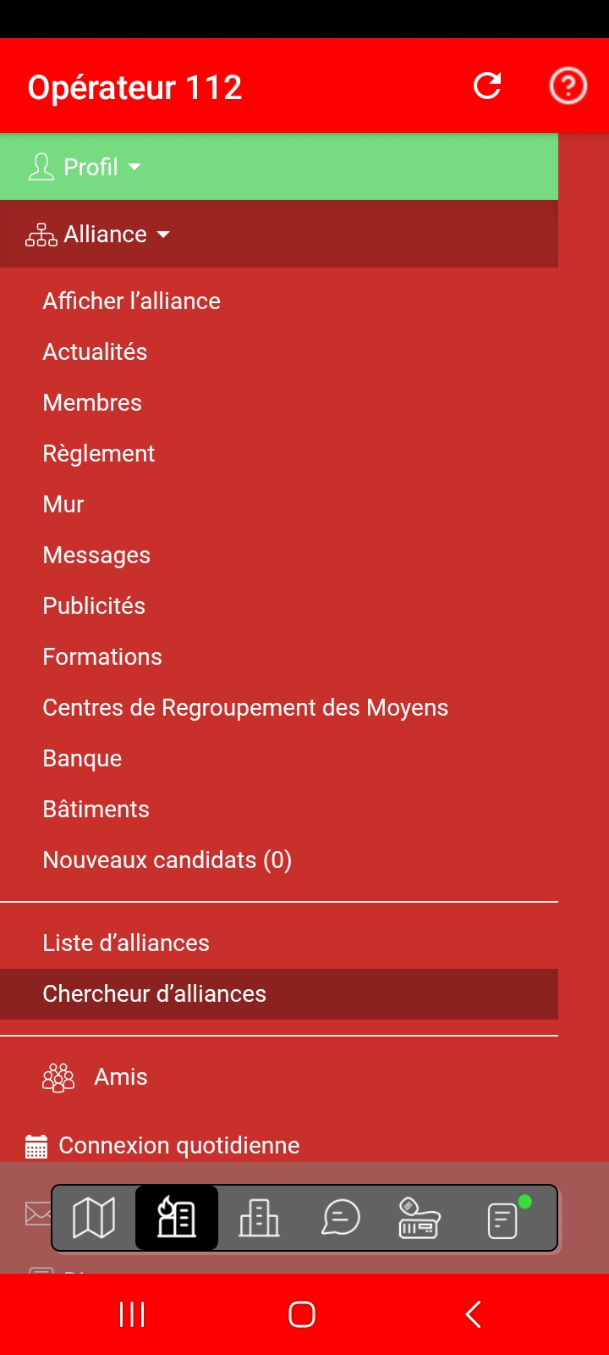Tap the refresh icon in header

click(487, 86)
